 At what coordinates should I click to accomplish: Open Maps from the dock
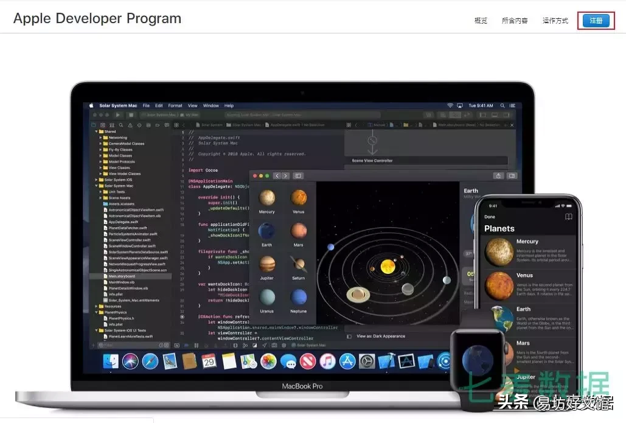click(x=249, y=362)
